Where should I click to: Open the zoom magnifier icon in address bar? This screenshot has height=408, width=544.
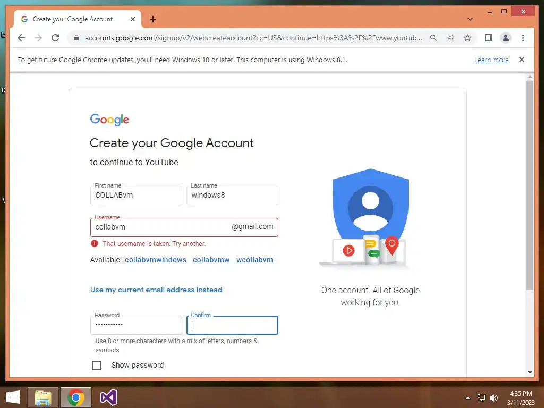point(433,38)
